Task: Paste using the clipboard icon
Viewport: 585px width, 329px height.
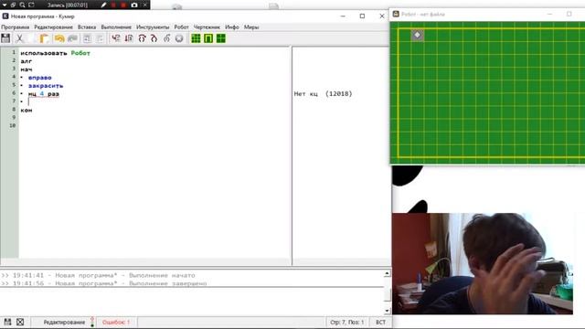Action: (44, 38)
